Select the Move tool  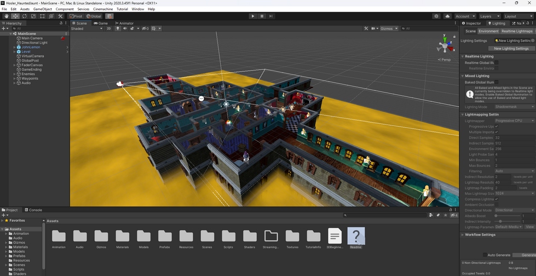(15, 16)
